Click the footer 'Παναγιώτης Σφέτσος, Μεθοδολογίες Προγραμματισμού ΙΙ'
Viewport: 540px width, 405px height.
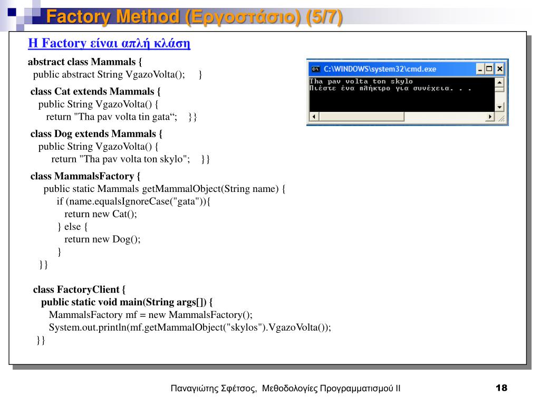(x=285, y=389)
